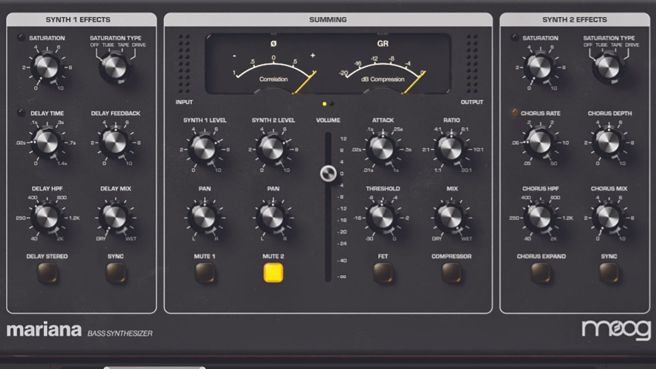This screenshot has height=369, width=656.
Task: Click the SYNTH 1 EFFECTS header
Action: click(x=78, y=19)
